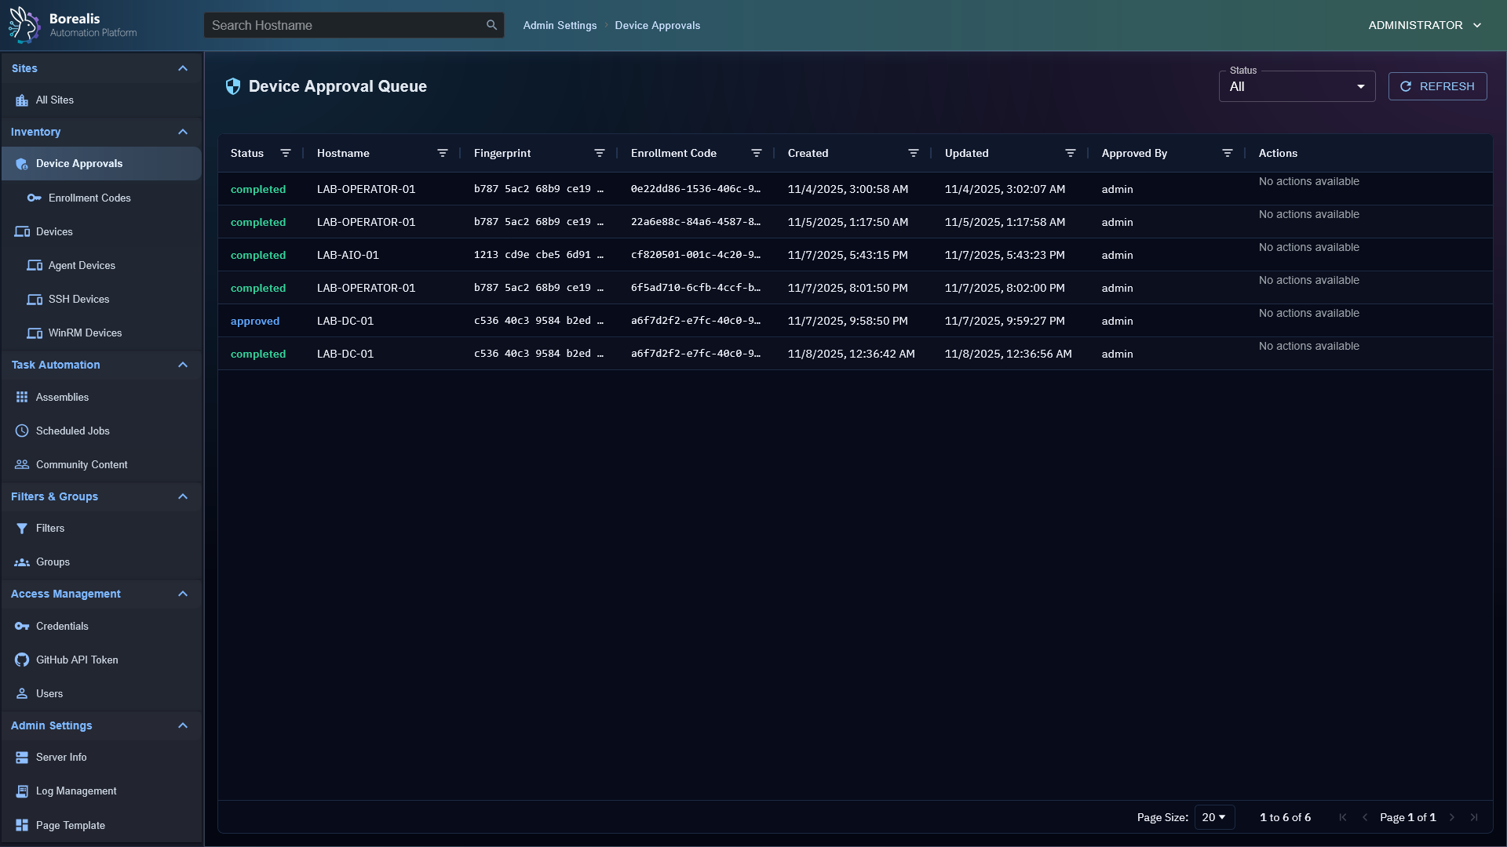
Task: Click the Borealis rabbit logo
Action: tap(24, 25)
